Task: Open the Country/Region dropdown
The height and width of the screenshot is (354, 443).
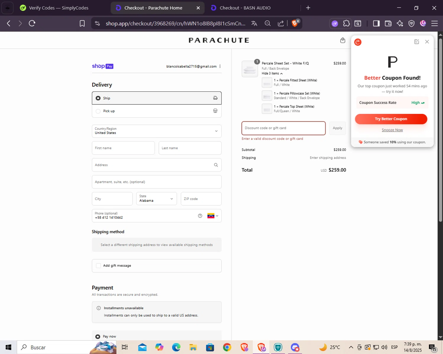Action: [x=157, y=131]
